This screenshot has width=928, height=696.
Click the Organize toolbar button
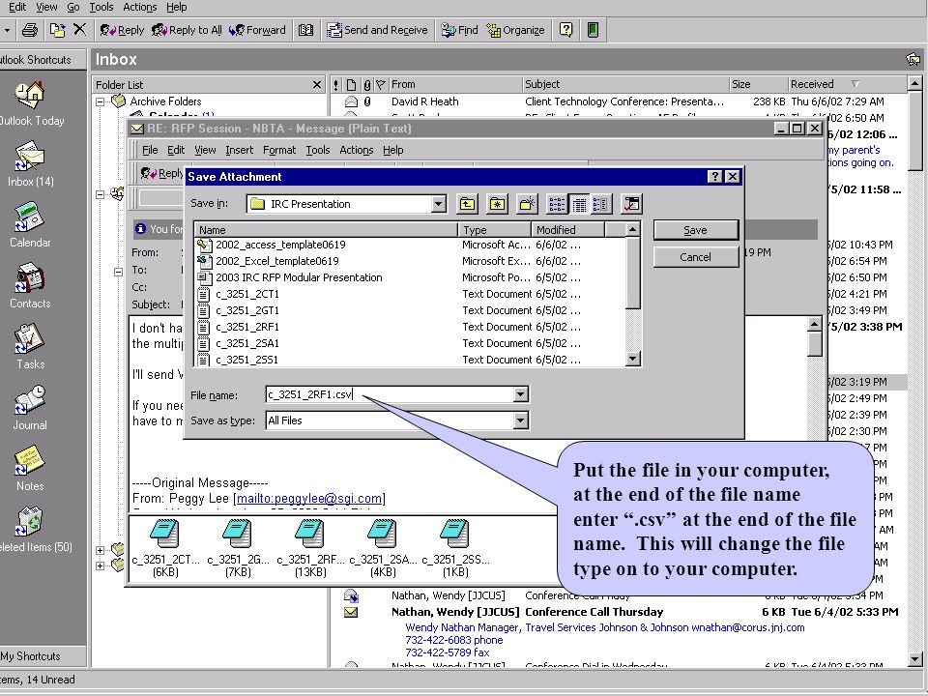[x=515, y=30]
